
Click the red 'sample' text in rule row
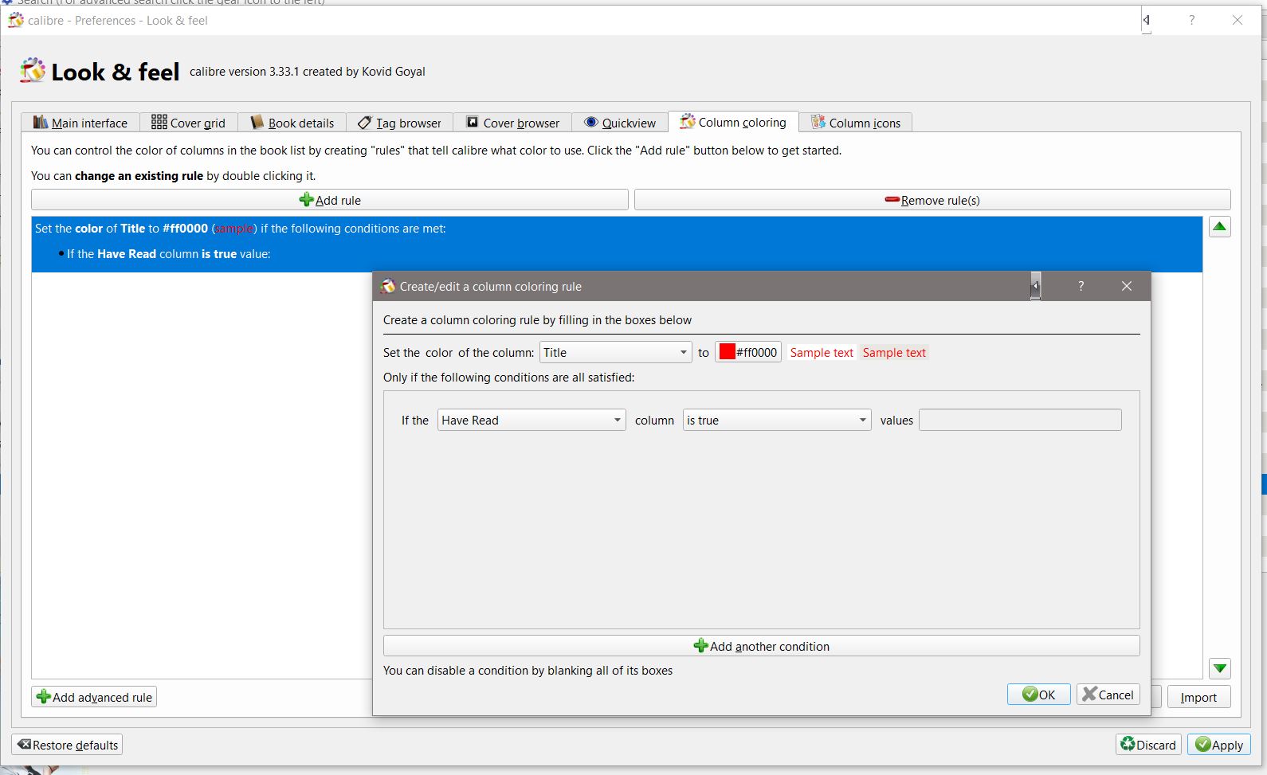tap(233, 229)
